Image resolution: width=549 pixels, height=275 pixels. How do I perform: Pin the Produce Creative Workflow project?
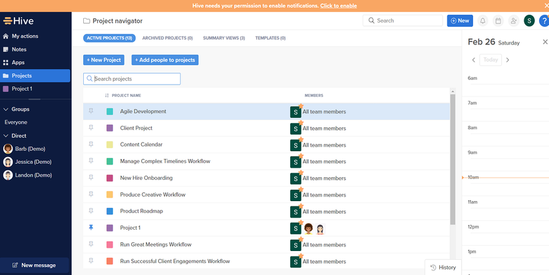[x=91, y=194]
